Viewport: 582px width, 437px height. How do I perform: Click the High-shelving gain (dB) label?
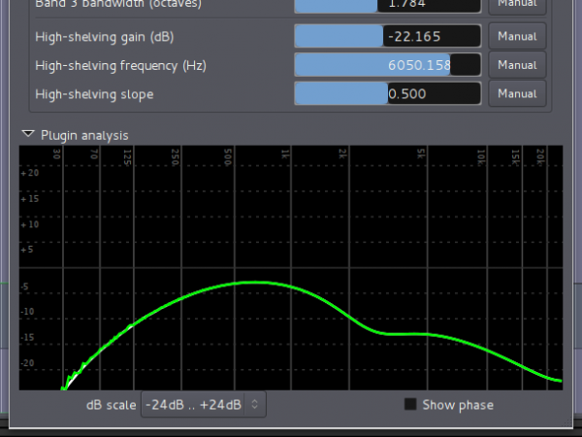pyautogui.click(x=105, y=37)
